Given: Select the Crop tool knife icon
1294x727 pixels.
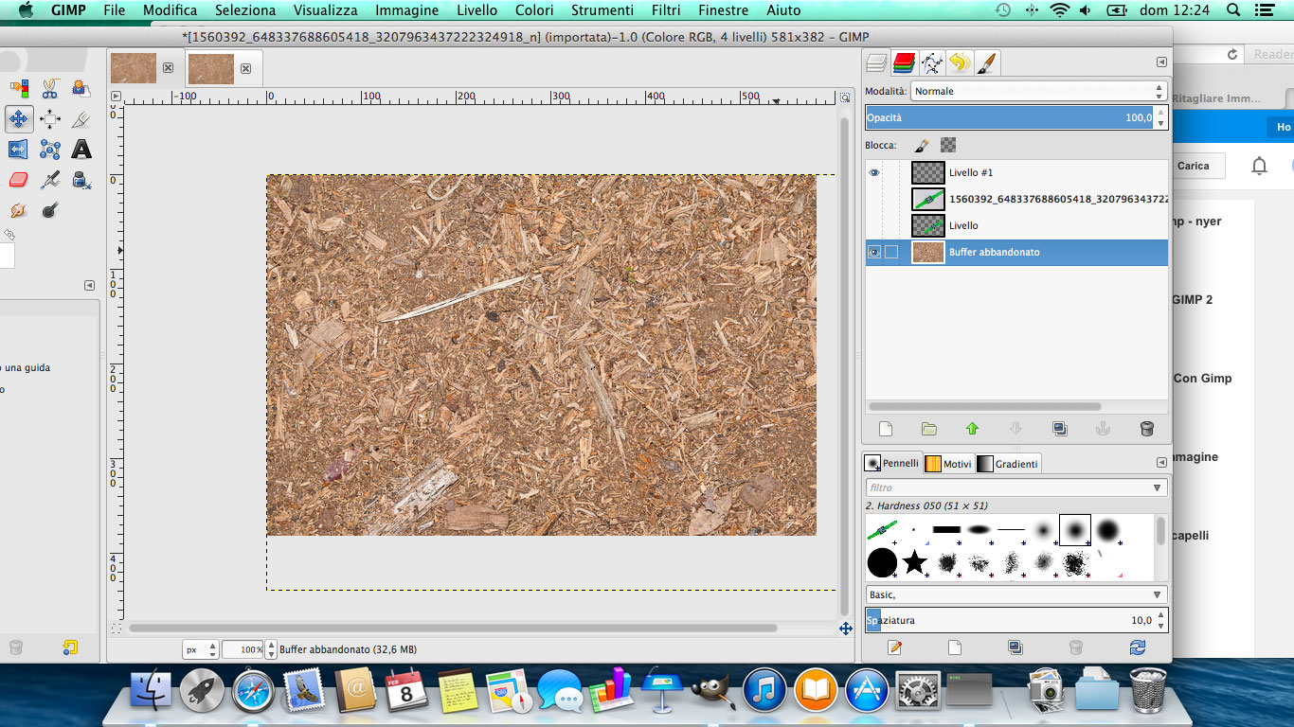Looking at the screenshot, I should [81, 119].
